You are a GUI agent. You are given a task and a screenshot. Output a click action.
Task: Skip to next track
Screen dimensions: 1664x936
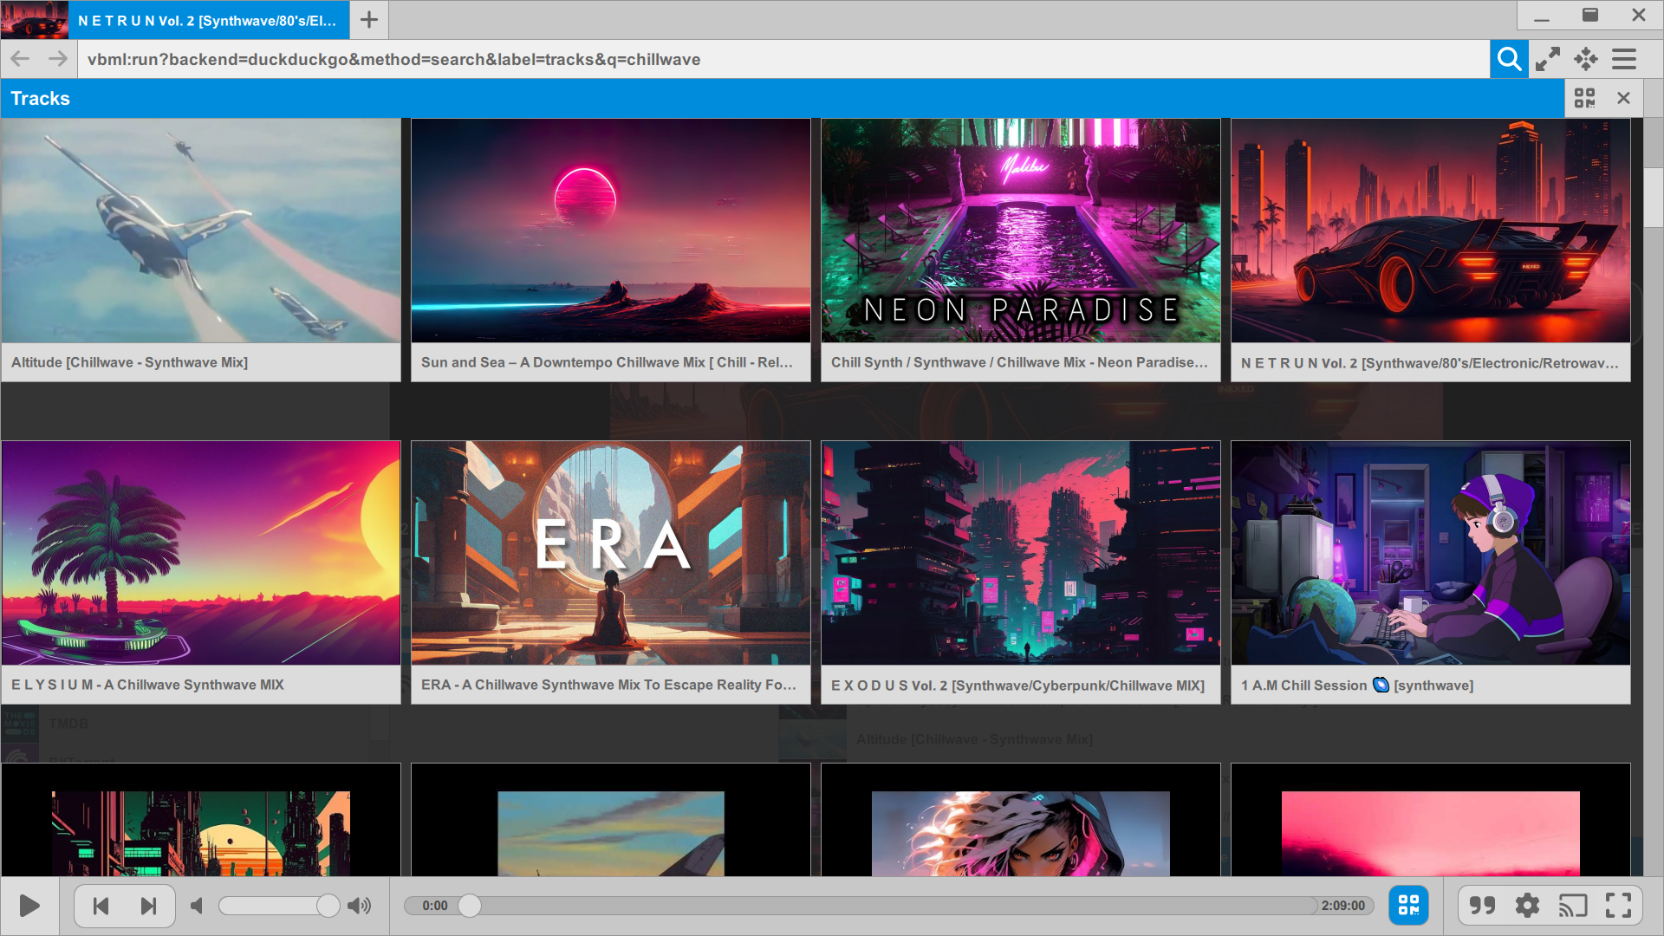pos(148,906)
